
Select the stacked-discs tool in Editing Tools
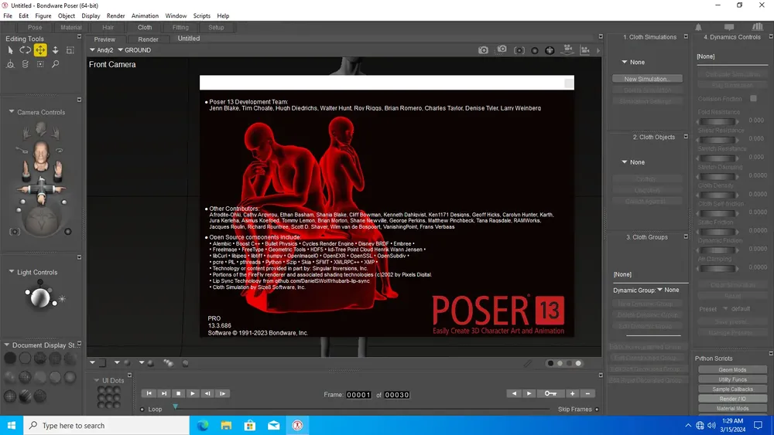(26, 64)
